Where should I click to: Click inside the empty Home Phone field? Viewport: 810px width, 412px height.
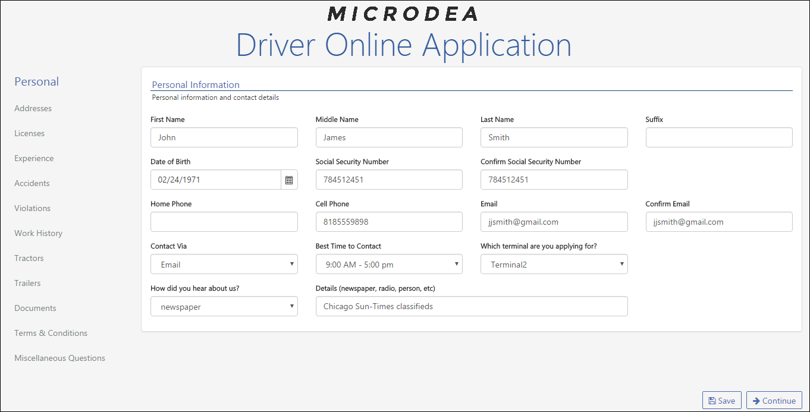pos(224,222)
